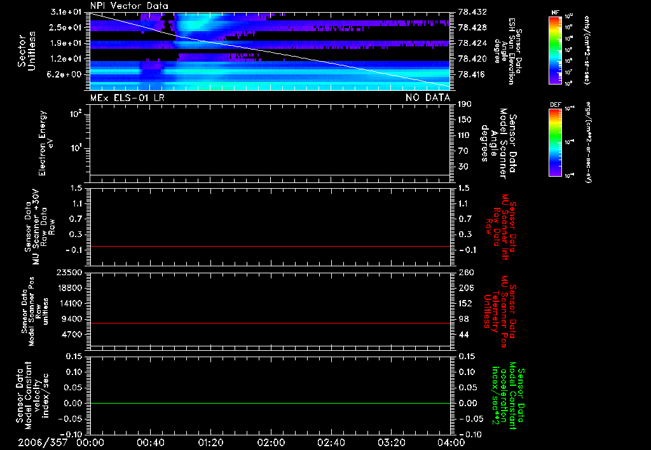Click the 78.420 elevation tick value
Screen dimensions: 651x450
(472, 59)
